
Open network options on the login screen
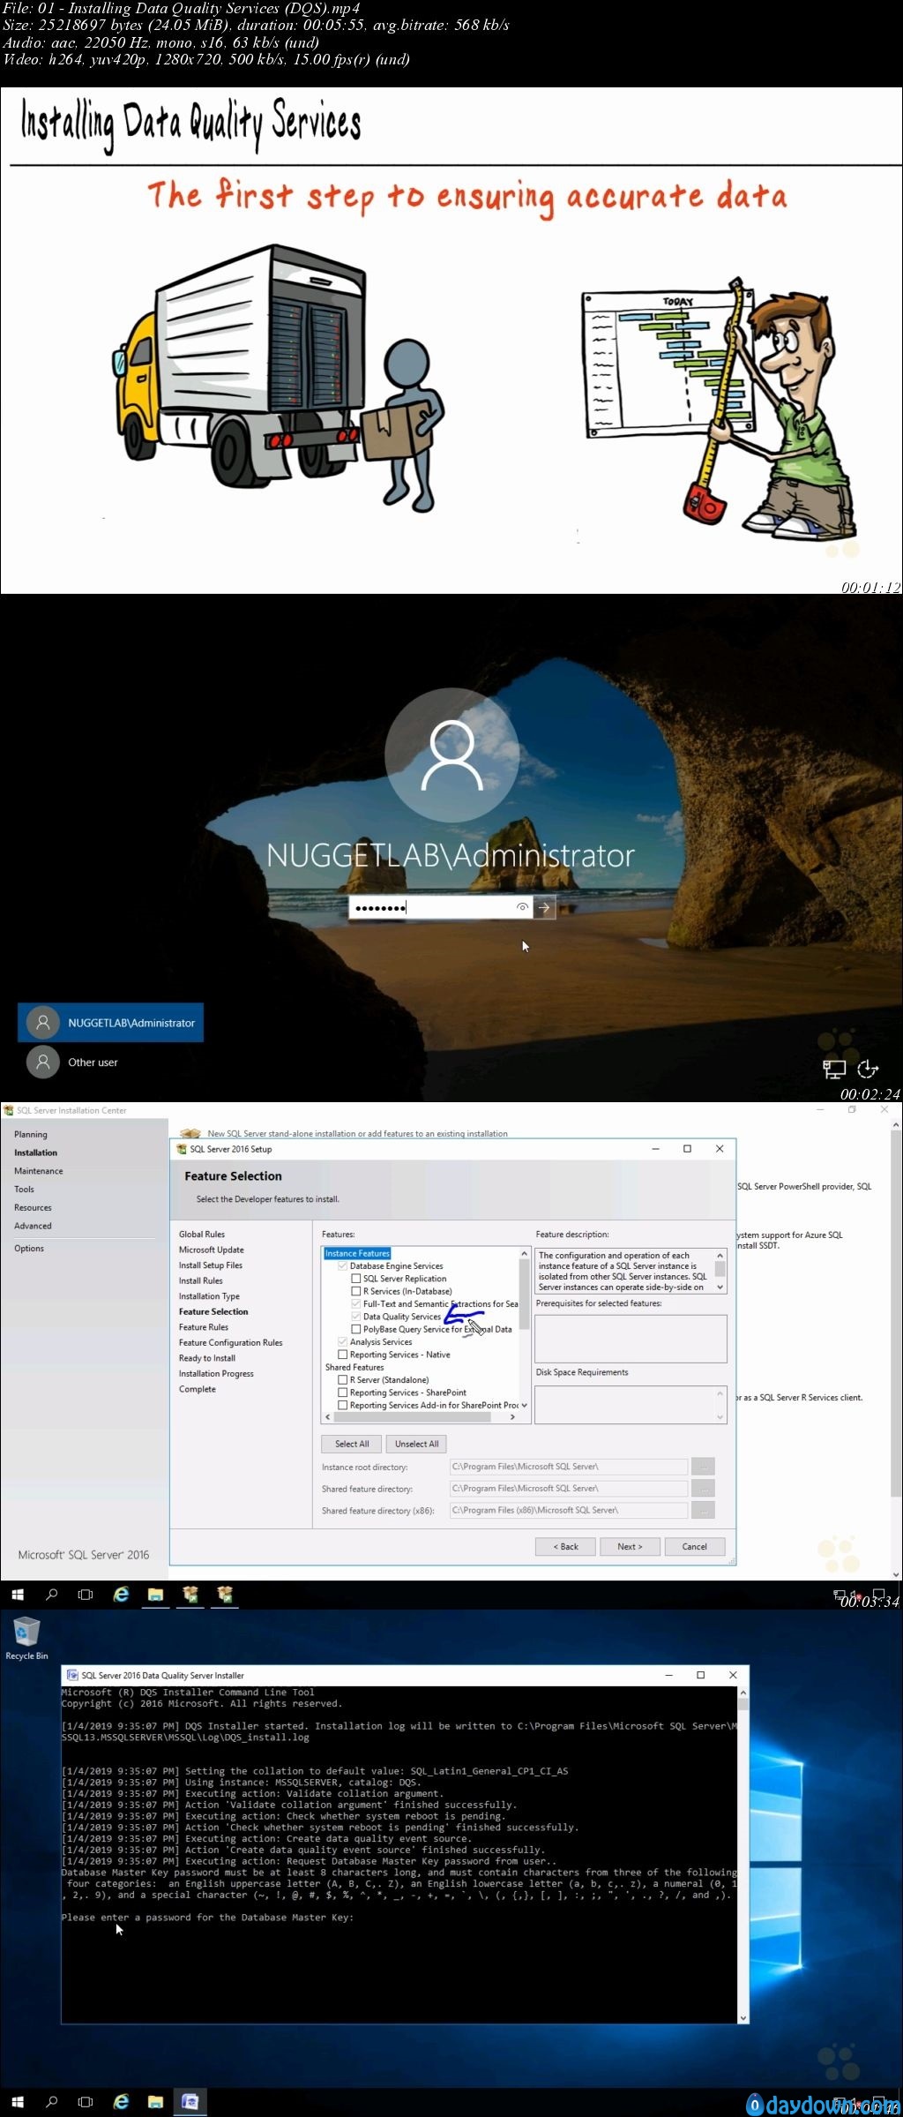[x=833, y=1069]
